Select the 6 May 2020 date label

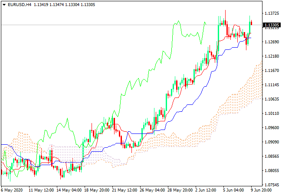[12, 190]
